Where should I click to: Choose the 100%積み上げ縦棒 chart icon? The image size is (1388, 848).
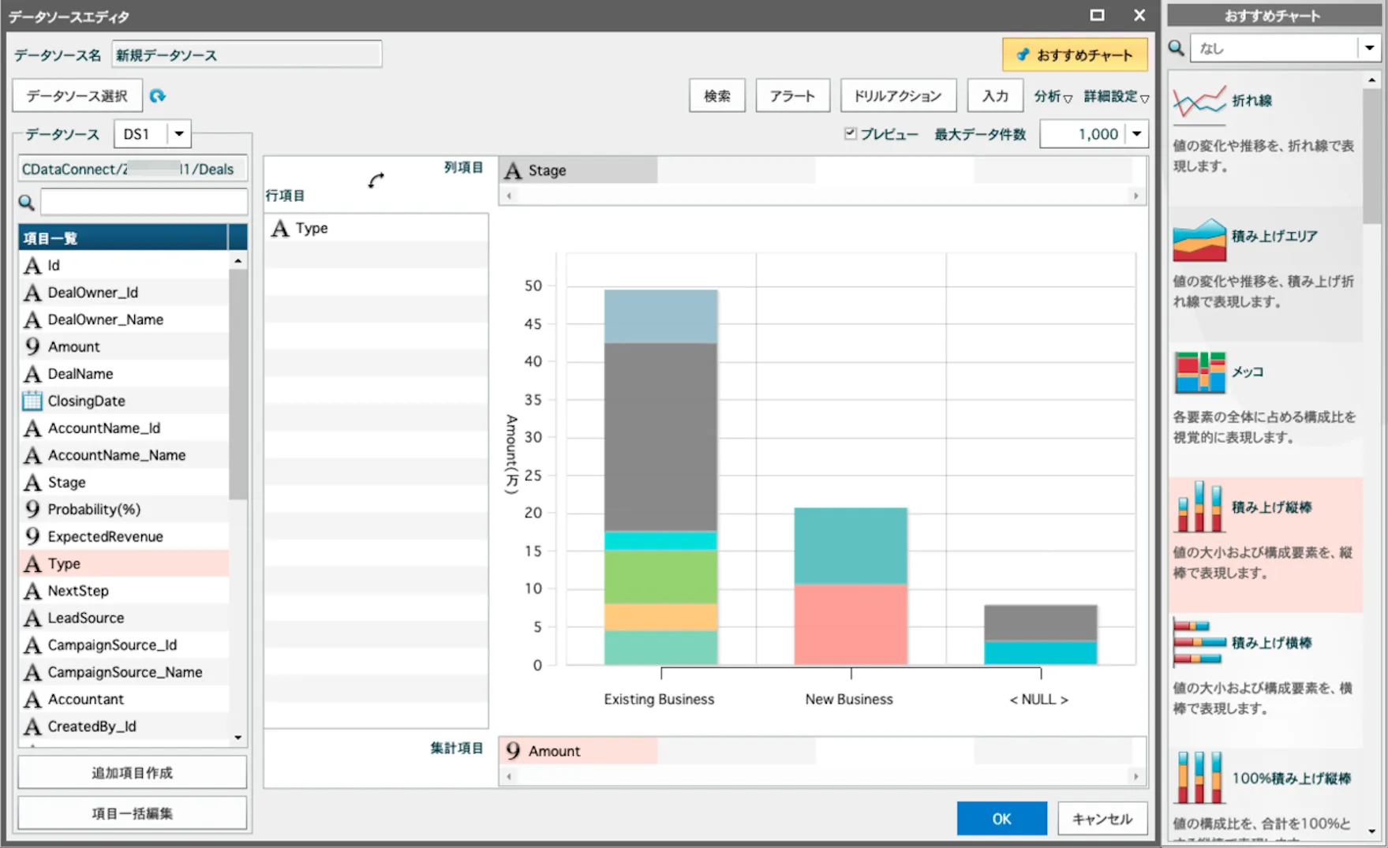pos(1199,776)
